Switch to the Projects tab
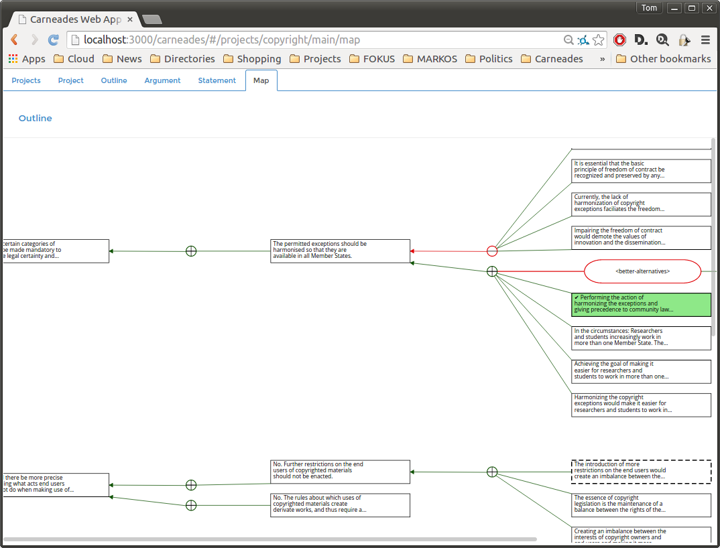 click(26, 80)
